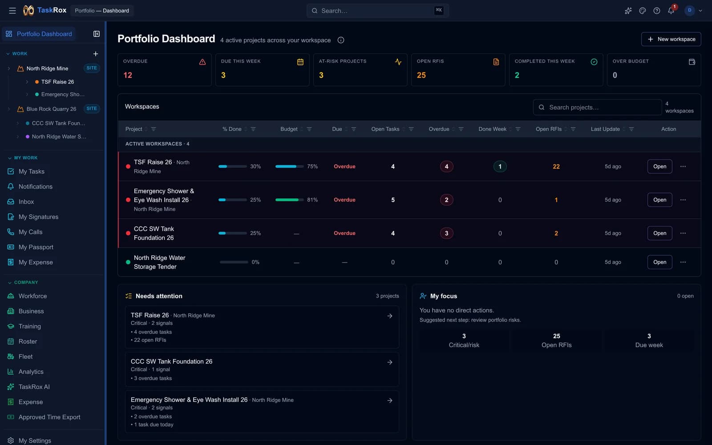Click the Overdue stat card warning icon
This screenshot has width=712, height=445.
202,62
